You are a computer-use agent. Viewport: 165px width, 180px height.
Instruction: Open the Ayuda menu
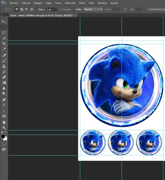(114, 3)
